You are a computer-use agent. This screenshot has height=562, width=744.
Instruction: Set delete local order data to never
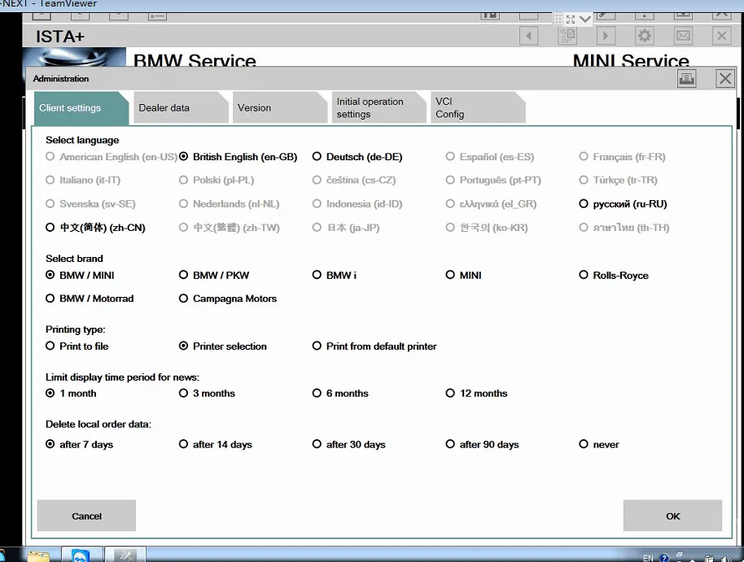pos(599,444)
